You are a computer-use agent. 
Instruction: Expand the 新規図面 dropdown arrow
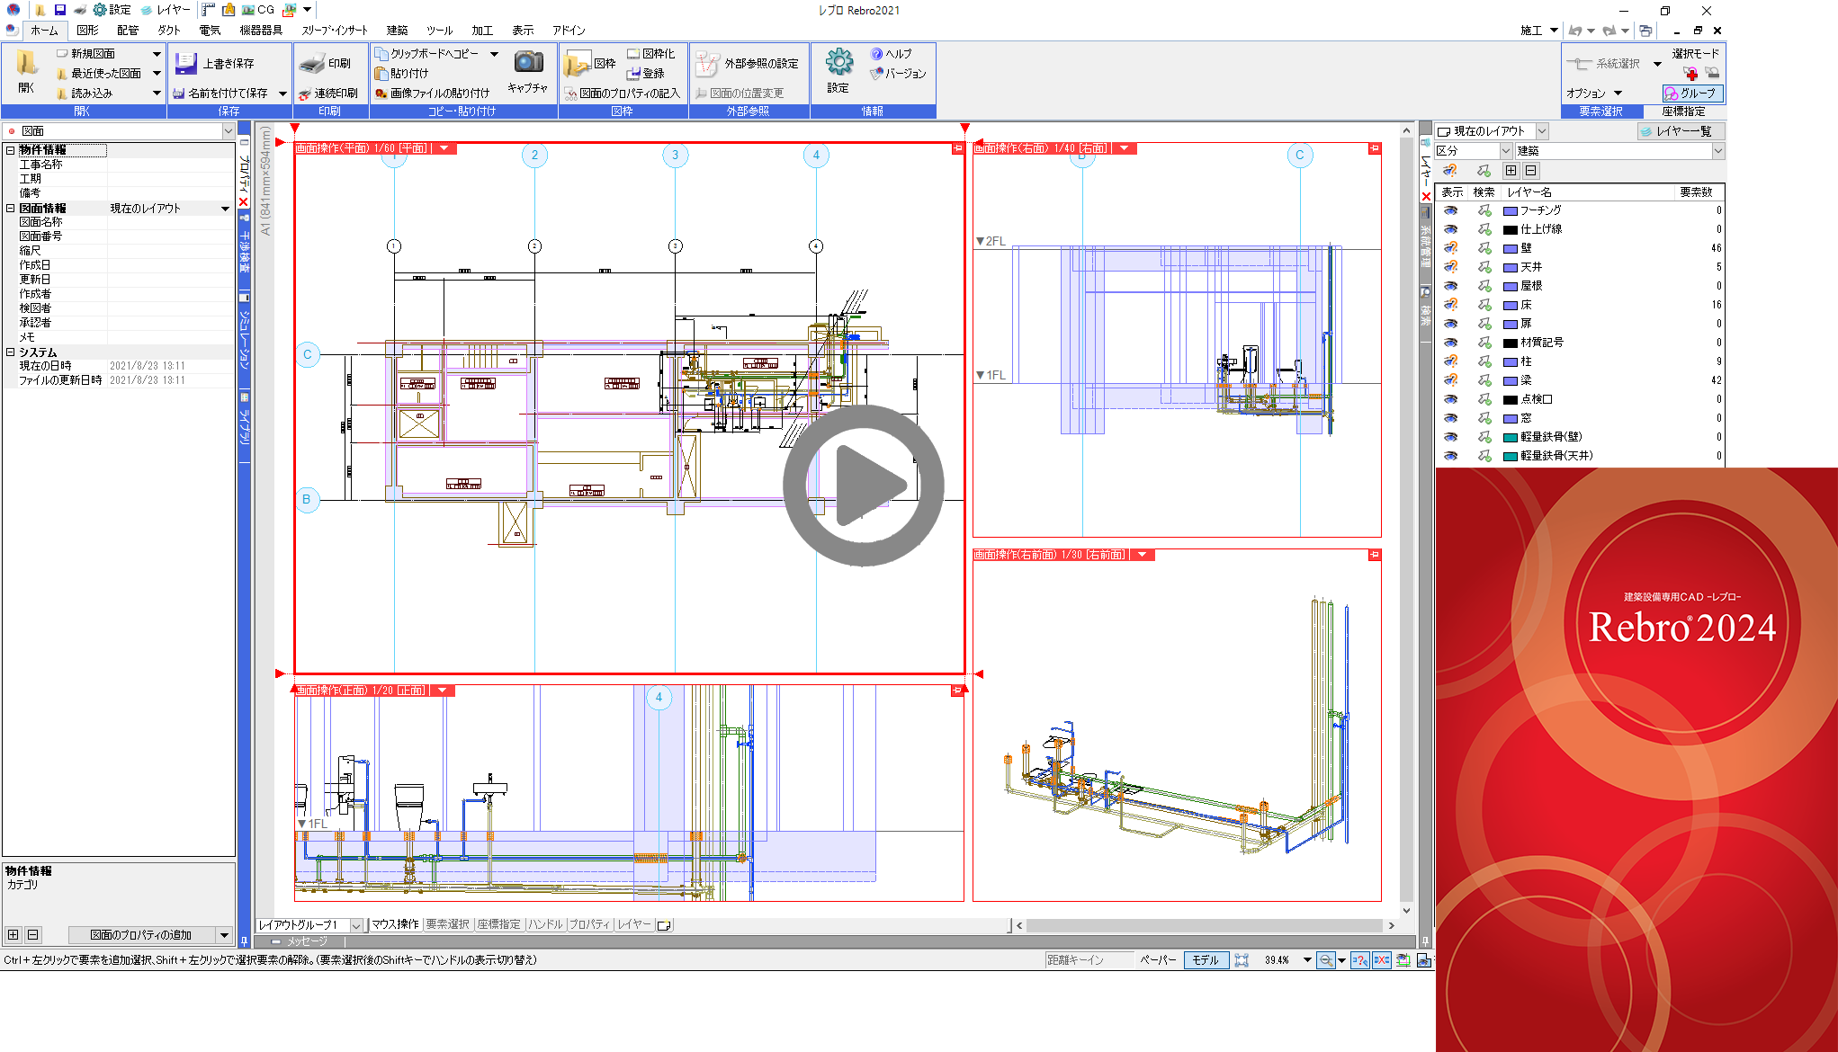coord(157,54)
